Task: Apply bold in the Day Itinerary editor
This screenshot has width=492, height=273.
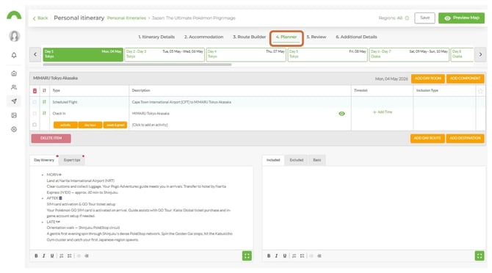Action: click(x=36, y=256)
